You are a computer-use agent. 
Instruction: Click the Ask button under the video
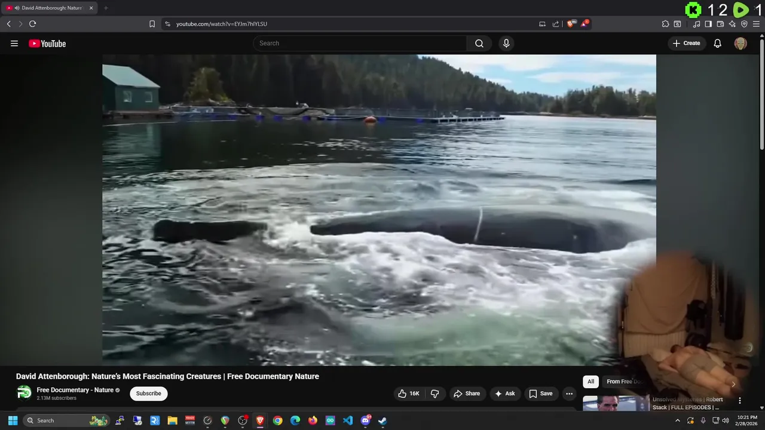[x=505, y=394]
